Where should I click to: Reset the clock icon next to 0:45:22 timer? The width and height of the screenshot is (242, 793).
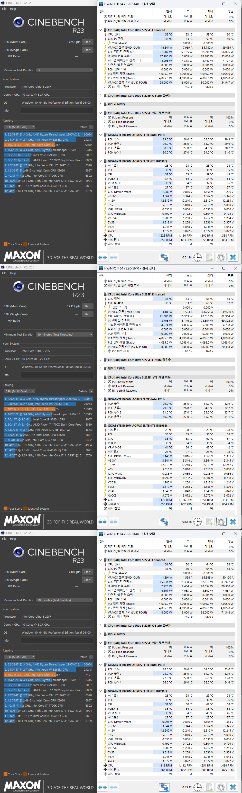(197, 787)
